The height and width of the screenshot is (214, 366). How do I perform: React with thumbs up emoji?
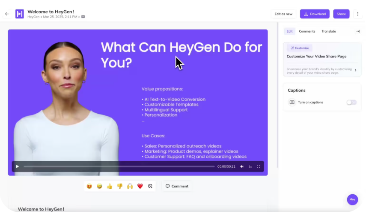coord(110,186)
